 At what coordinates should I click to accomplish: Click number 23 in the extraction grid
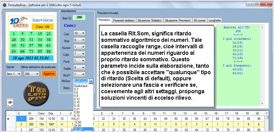(x=49, y=34)
